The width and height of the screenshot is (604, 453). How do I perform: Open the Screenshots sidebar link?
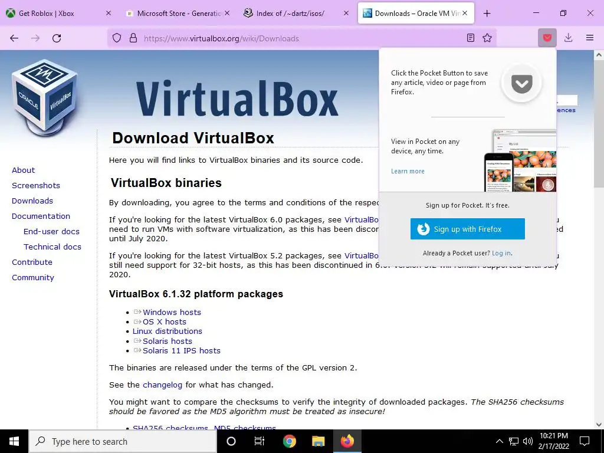point(36,185)
